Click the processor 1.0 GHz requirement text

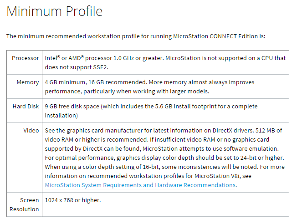pos(104,58)
